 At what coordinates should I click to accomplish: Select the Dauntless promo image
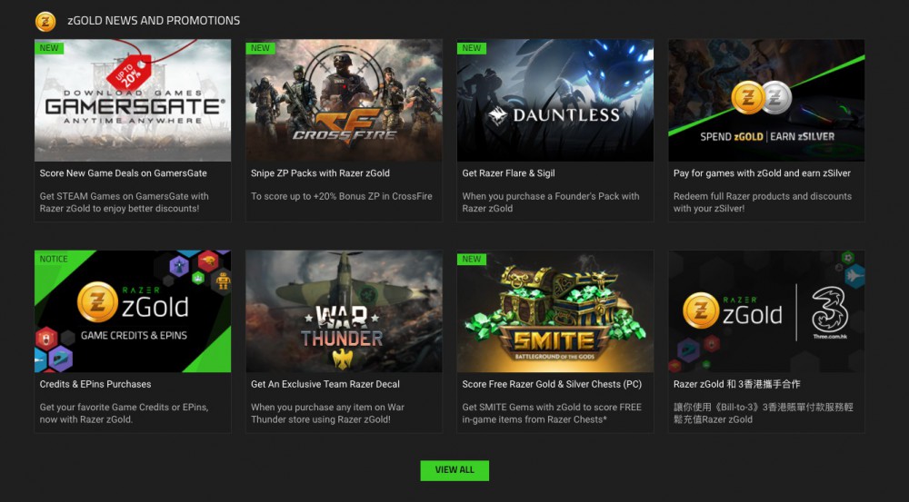tap(554, 101)
